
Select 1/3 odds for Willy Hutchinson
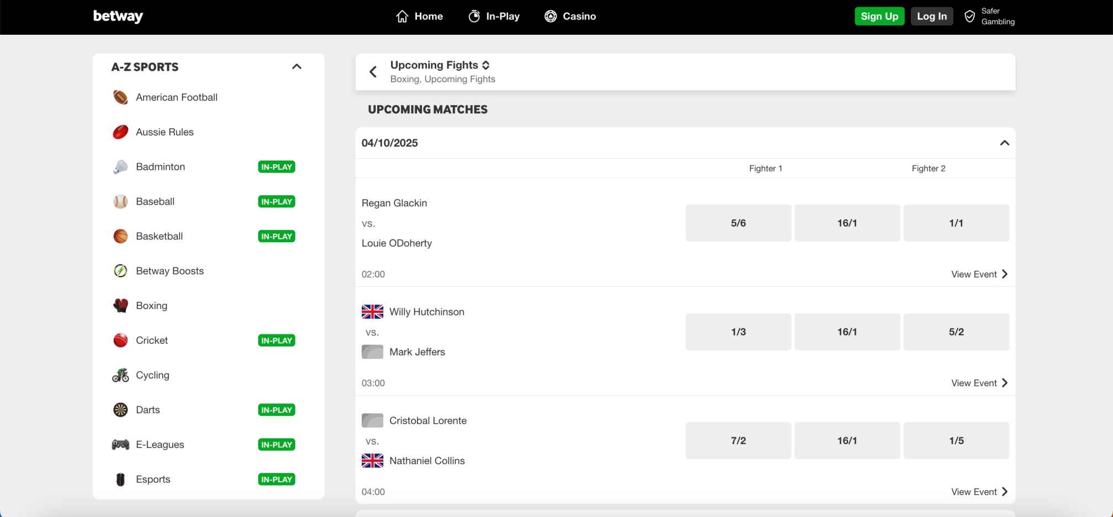tap(738, 332)
